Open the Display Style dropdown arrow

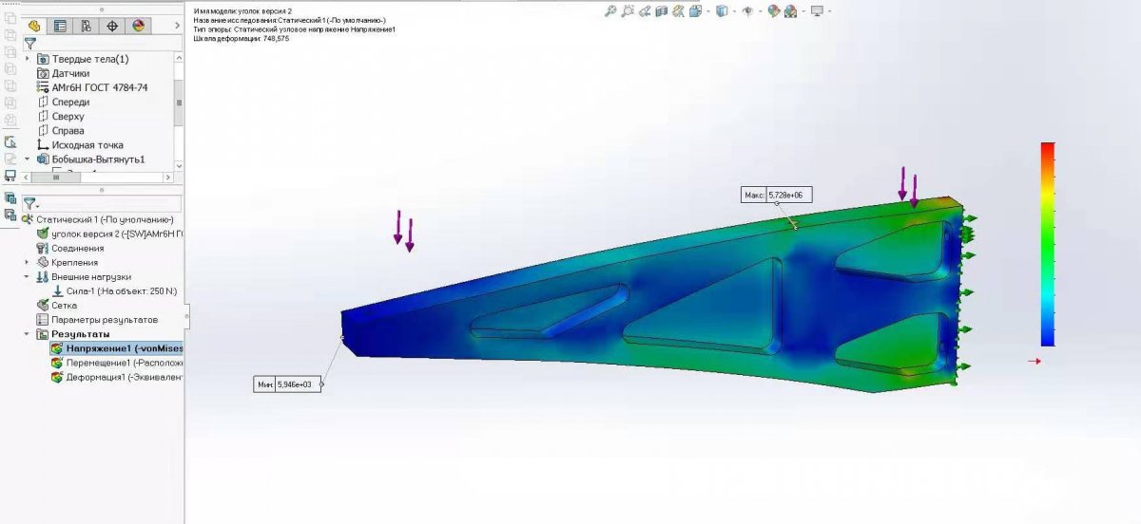tap(733, 11)
